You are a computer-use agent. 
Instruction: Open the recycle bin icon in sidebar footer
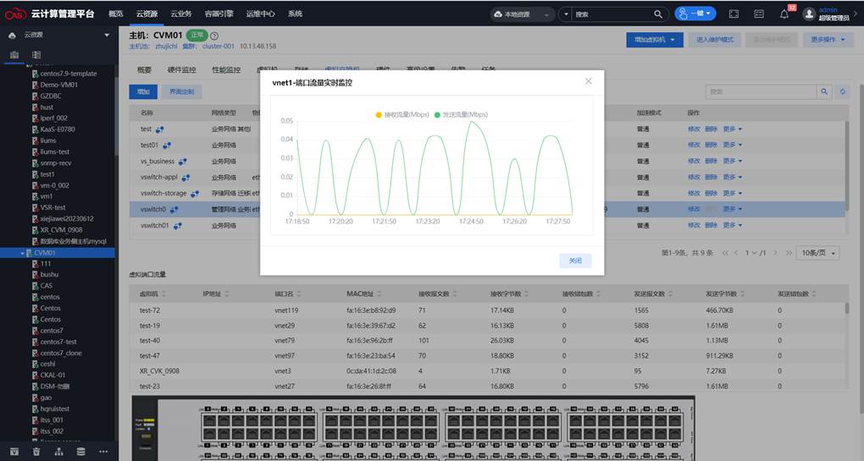(x=36, y=452)
